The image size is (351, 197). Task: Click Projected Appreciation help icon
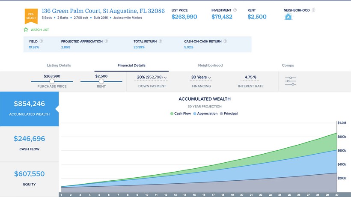106,42
